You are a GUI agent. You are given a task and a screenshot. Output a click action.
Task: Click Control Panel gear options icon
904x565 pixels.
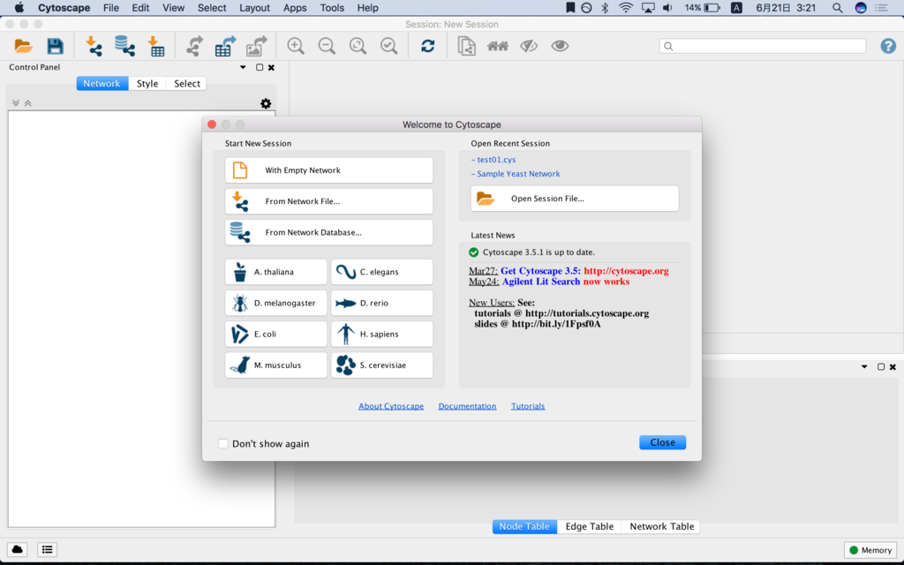coord(266,103)
